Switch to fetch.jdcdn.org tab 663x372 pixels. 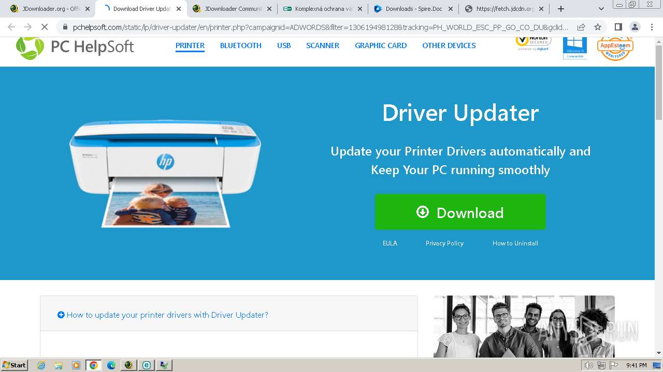[503, 9]
